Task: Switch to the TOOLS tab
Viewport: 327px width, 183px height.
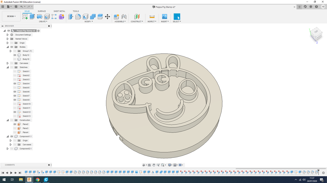Action: pyautogui.click(x=76, y=11)
